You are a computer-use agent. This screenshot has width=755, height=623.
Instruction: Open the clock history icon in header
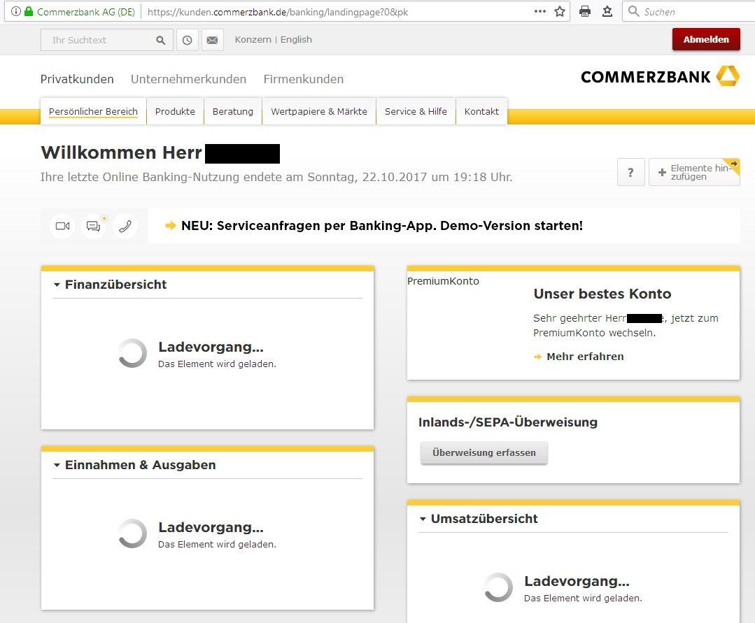point(188,40)
